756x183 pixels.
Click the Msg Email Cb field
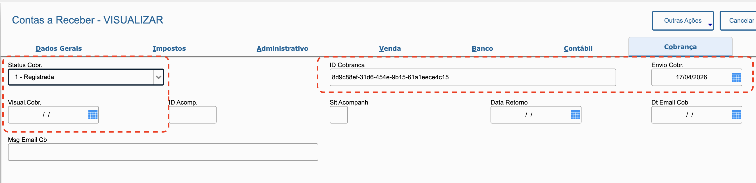(x=163, y=152)
